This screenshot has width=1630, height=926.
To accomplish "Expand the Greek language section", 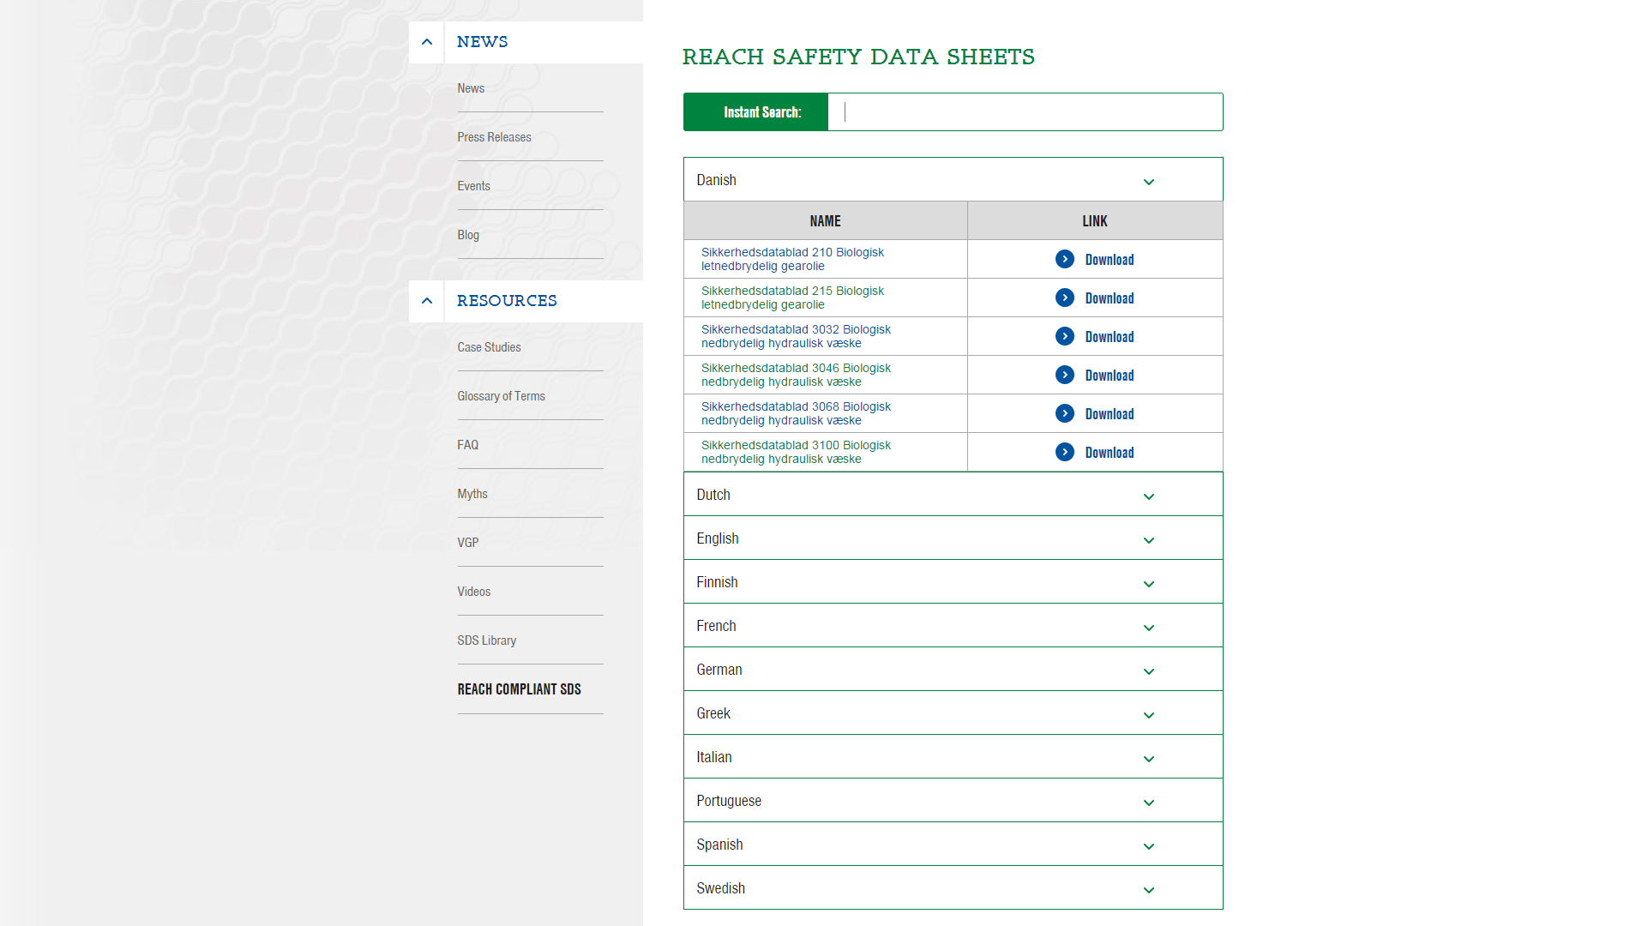I will [x=953, y=713].
